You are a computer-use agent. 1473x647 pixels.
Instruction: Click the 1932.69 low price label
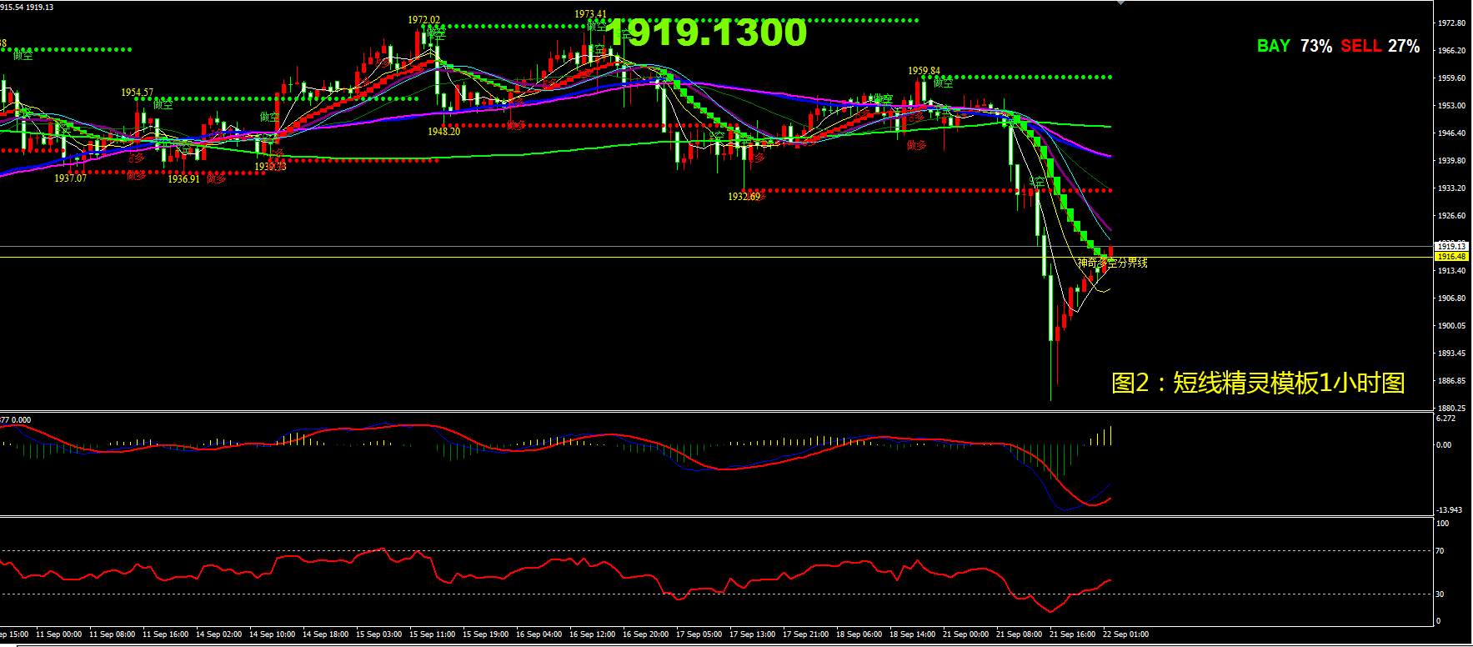[x=744, y=197]
